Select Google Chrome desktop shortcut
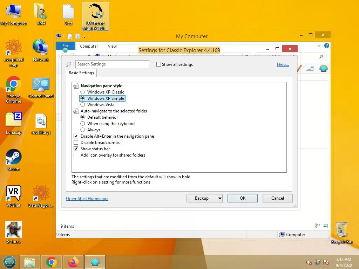 click(x=14, y=90)
